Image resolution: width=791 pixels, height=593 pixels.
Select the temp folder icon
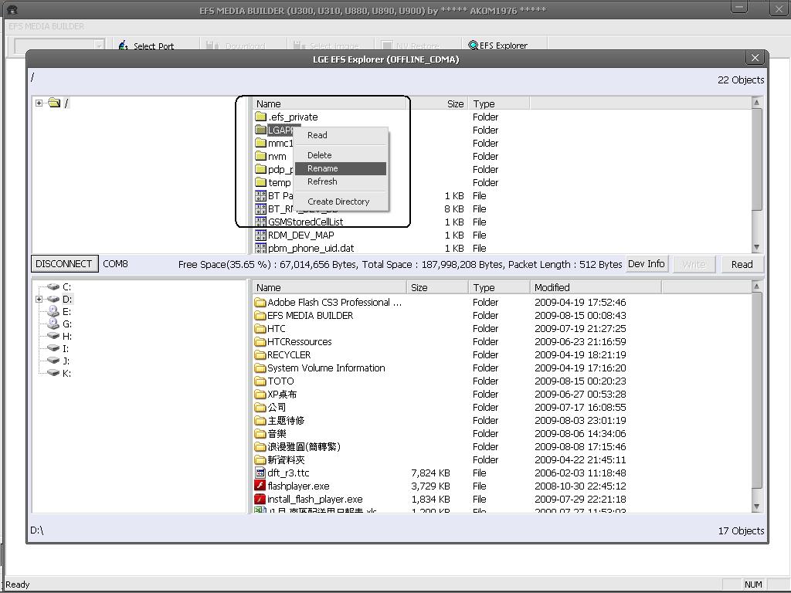pyautogui.click(x=260, y=182)
